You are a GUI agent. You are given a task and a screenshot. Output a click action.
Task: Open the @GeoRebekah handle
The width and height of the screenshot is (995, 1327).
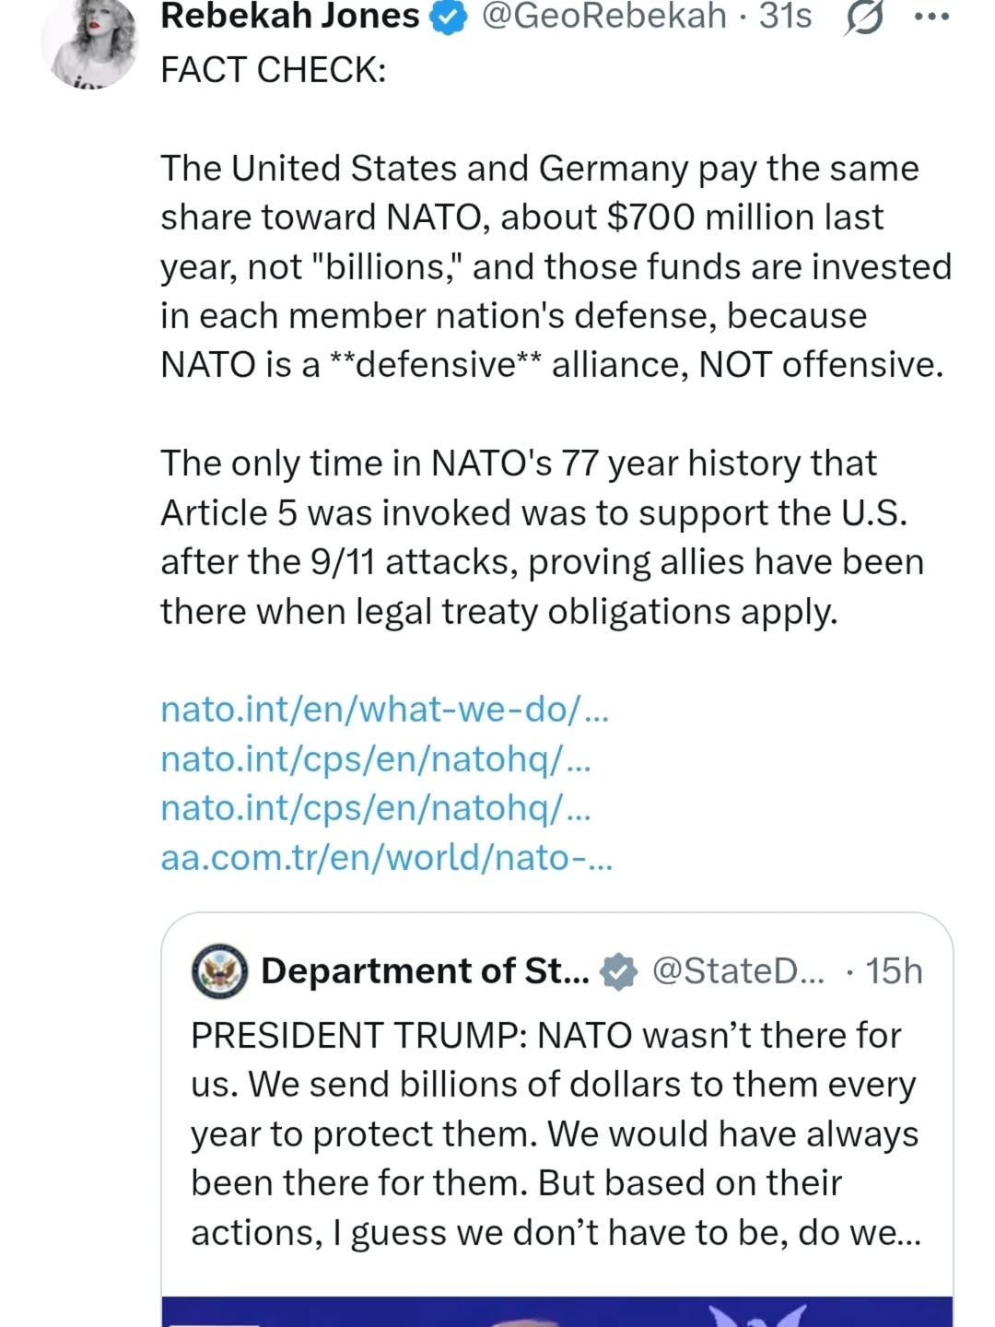tap(604, 17)
